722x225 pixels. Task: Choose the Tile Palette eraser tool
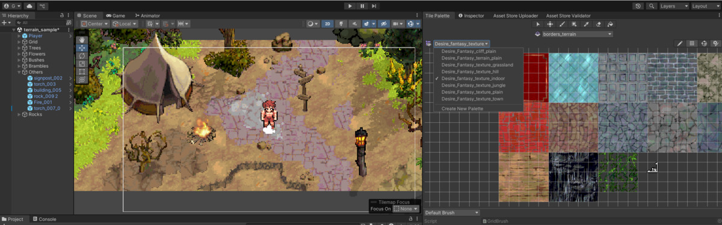598,24
